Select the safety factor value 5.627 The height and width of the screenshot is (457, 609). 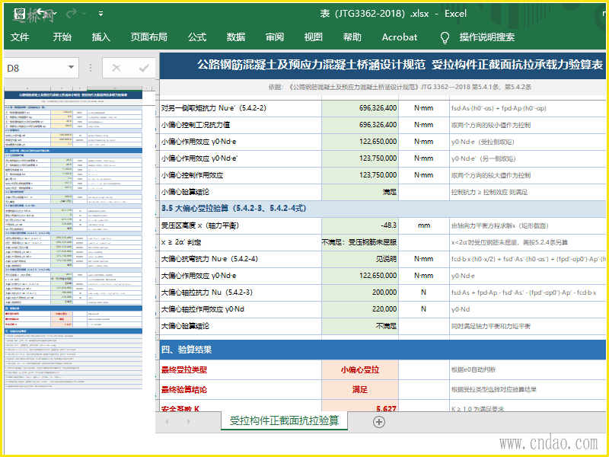coord(360,407)
